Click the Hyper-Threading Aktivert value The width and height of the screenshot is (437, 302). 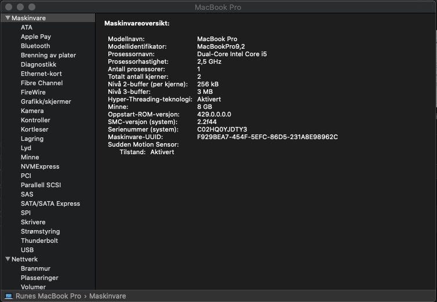209,99
